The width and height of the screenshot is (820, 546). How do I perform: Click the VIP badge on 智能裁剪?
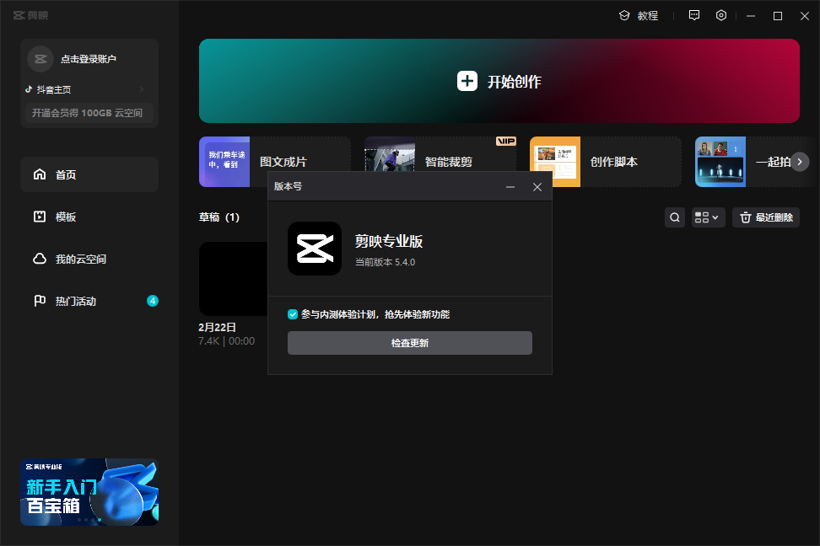coord(505,141)
